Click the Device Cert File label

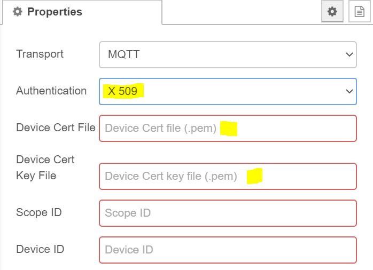pos(56,128)
